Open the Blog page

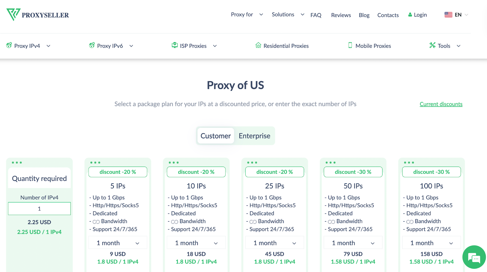pyautogui.click(x=364, y=15)
